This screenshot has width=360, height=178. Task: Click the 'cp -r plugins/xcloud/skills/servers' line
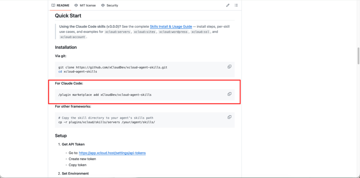(x=107, y=122)
